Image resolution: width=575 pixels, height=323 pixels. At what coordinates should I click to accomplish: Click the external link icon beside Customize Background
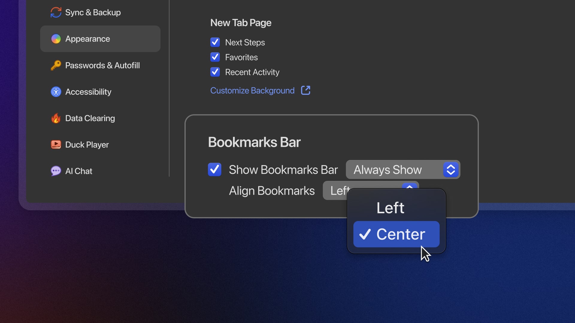[305, 90]
